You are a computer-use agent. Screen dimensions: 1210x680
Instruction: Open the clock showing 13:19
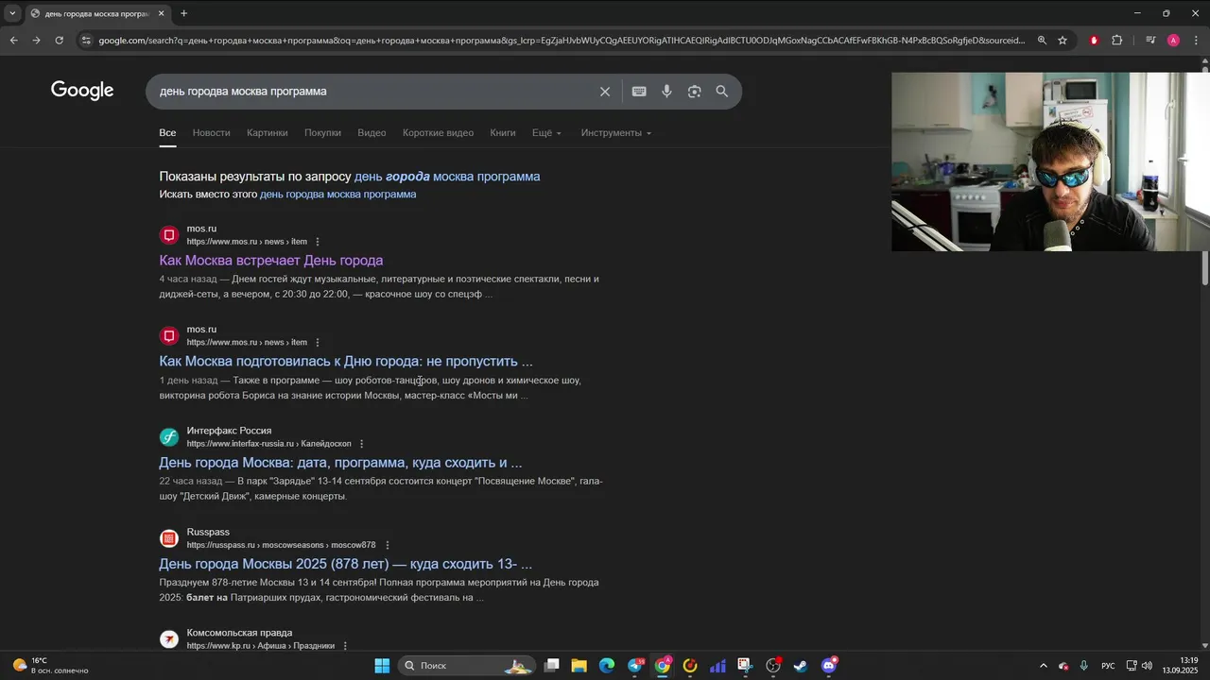coord(1181,666)
